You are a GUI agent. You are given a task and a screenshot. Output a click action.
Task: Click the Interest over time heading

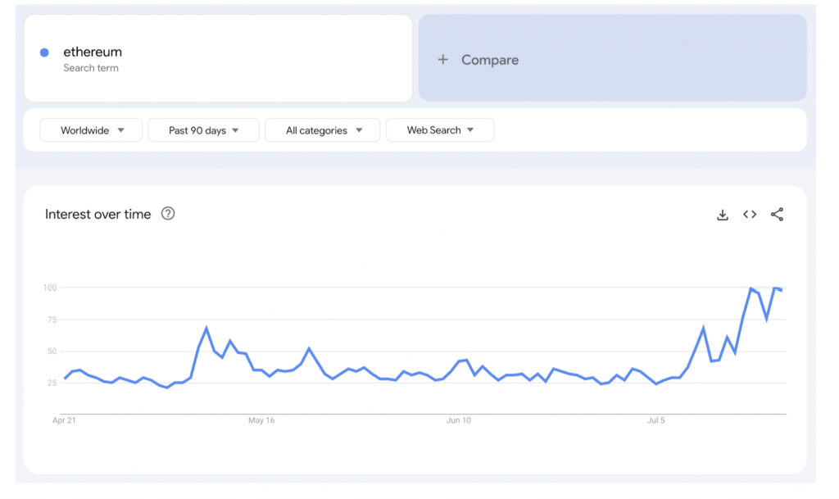coord(98,215)
